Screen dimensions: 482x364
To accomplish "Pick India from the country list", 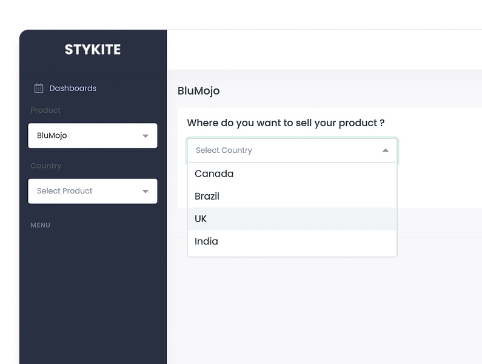I will coord(292,241).
